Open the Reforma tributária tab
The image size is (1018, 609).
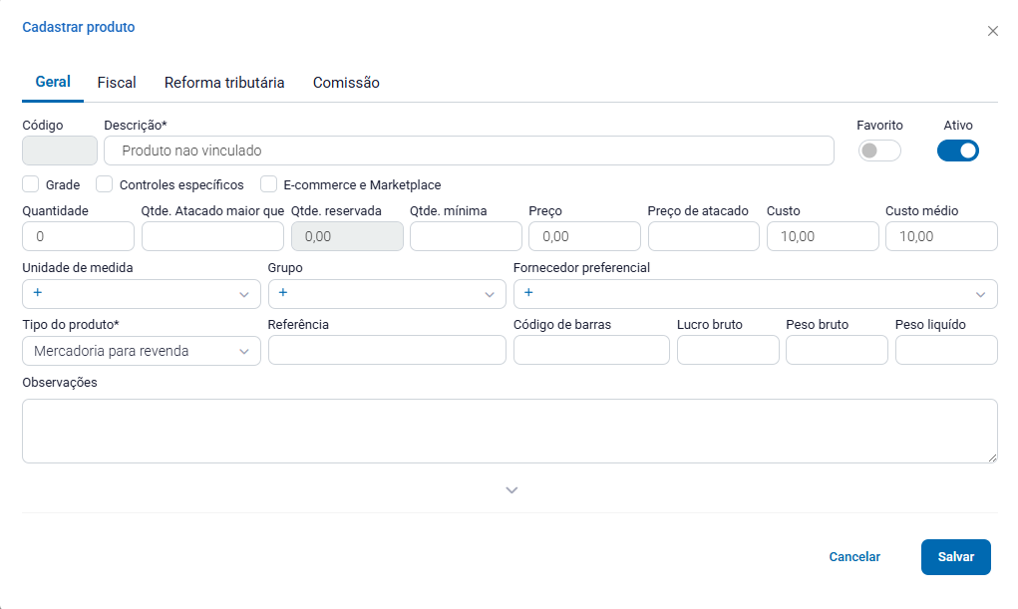tap(224, 83)
